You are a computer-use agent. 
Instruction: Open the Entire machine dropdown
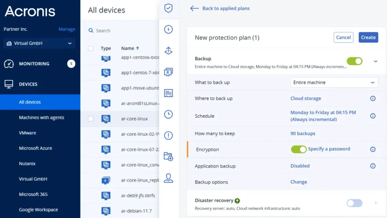click(334, 83)
